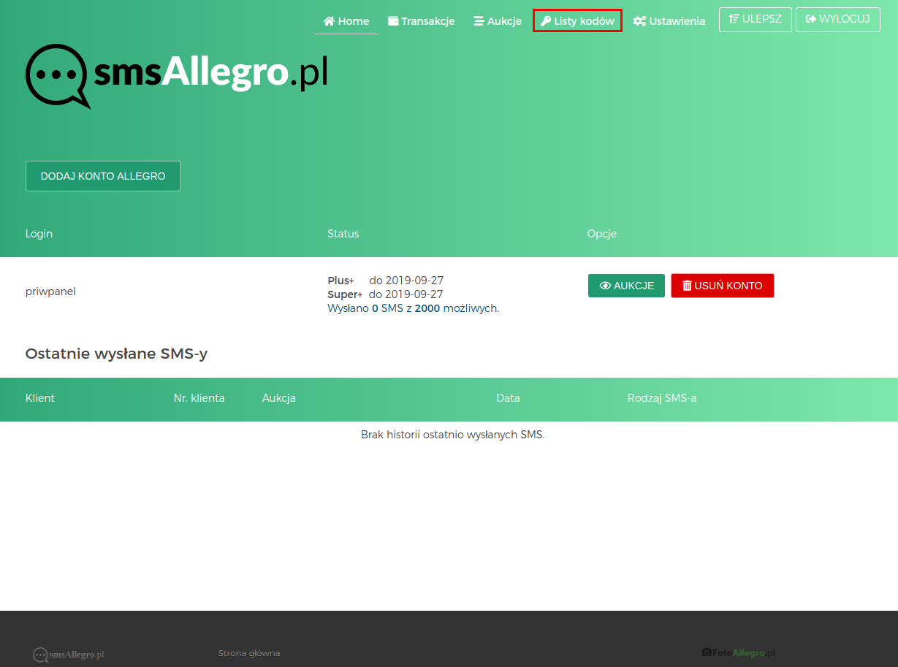Open Listy kodów page
The width and height of the screenshot is (898, 667).
(x=577, y=21)
